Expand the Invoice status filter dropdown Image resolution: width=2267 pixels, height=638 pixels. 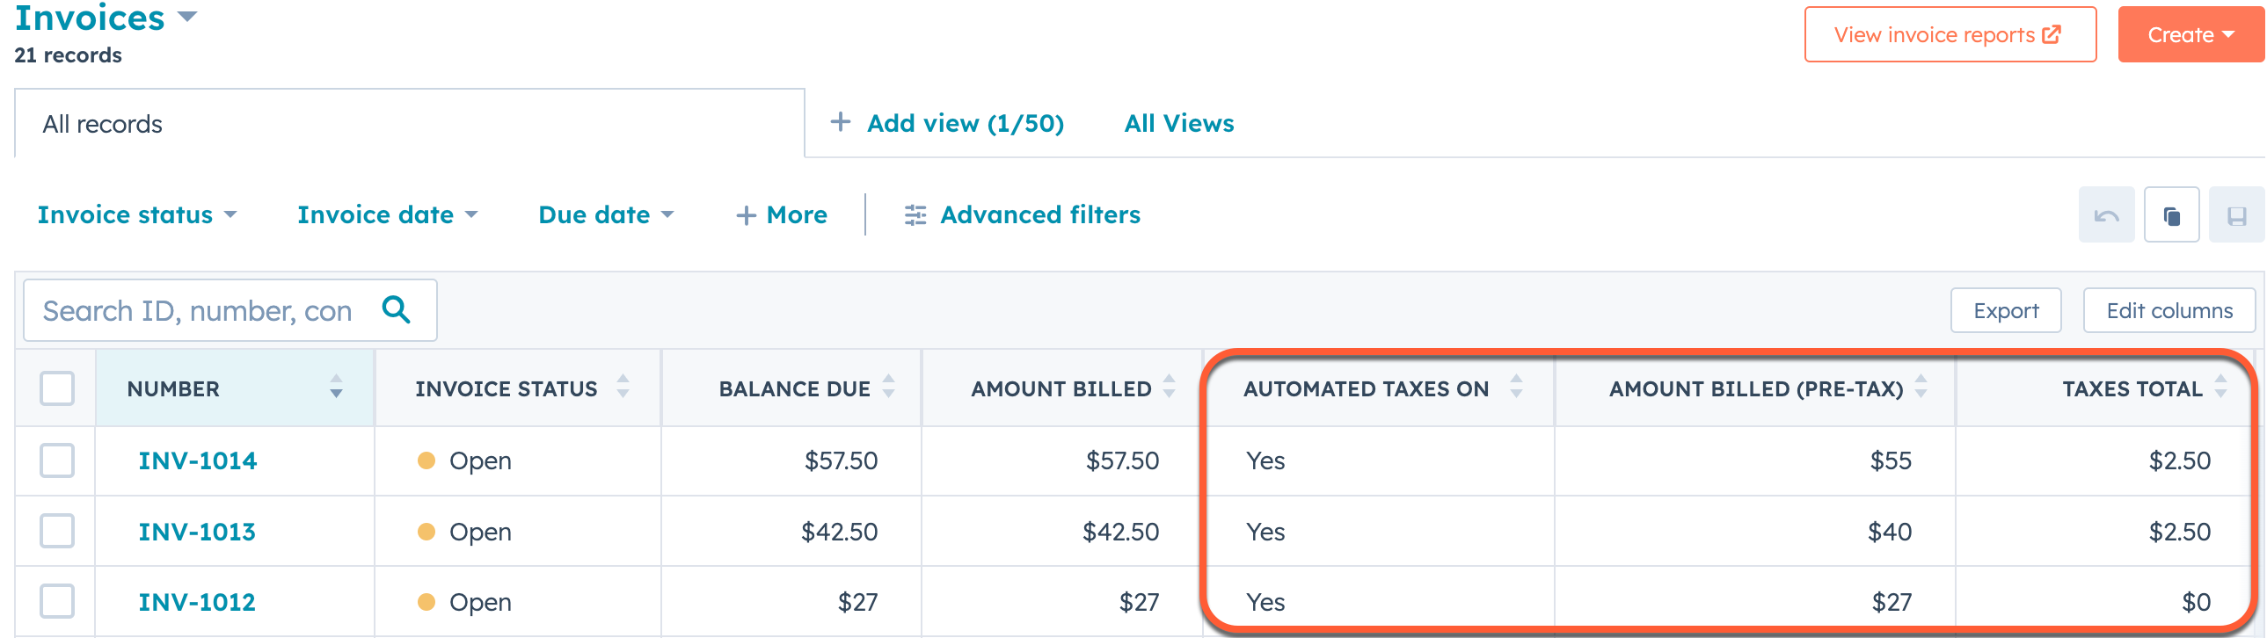[x=136, y=214]
